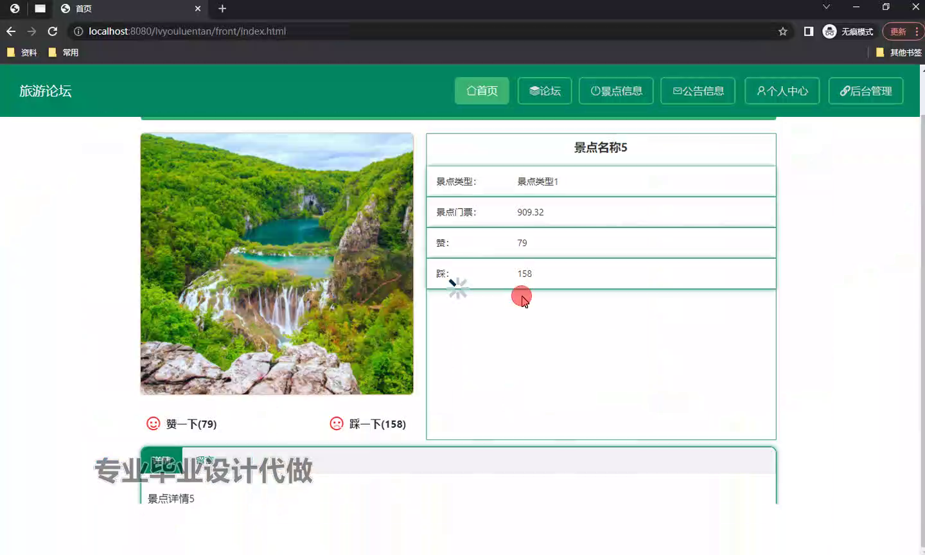Image resolution: width=925 pixels, height=555 pixels.
Task: Click the 景点类型1 value
Action: [x=538, y=182]
